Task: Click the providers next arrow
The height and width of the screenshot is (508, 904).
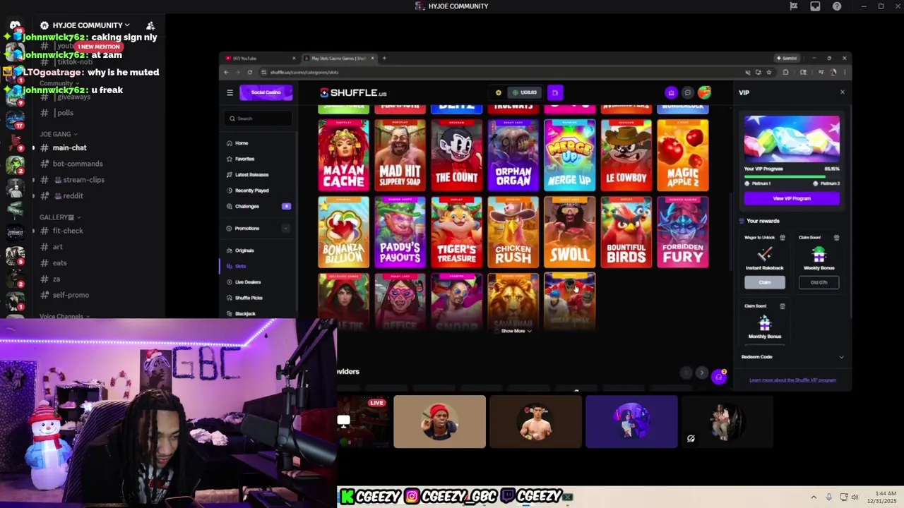Action: (x=701, y=373)
